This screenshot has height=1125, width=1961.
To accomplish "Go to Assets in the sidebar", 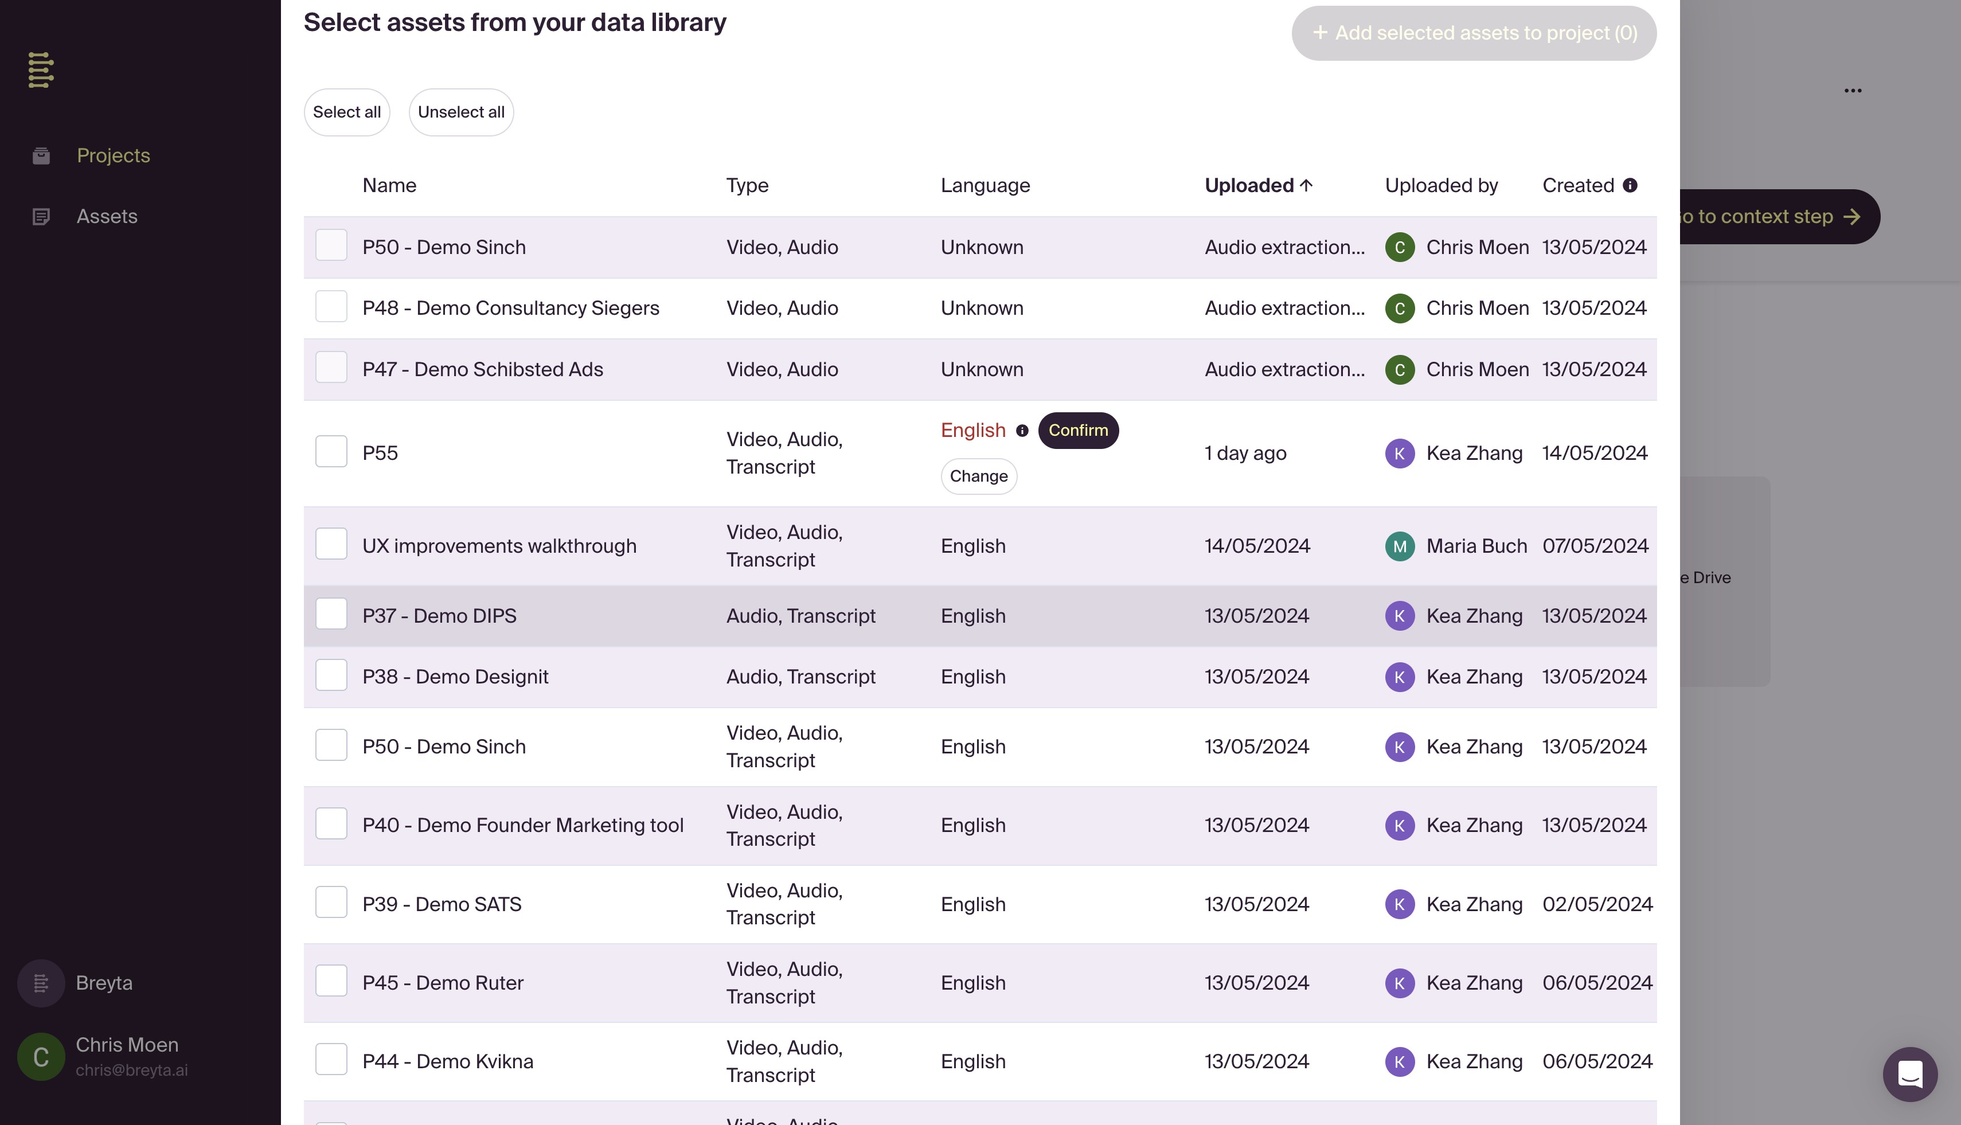I will point(107,217).
